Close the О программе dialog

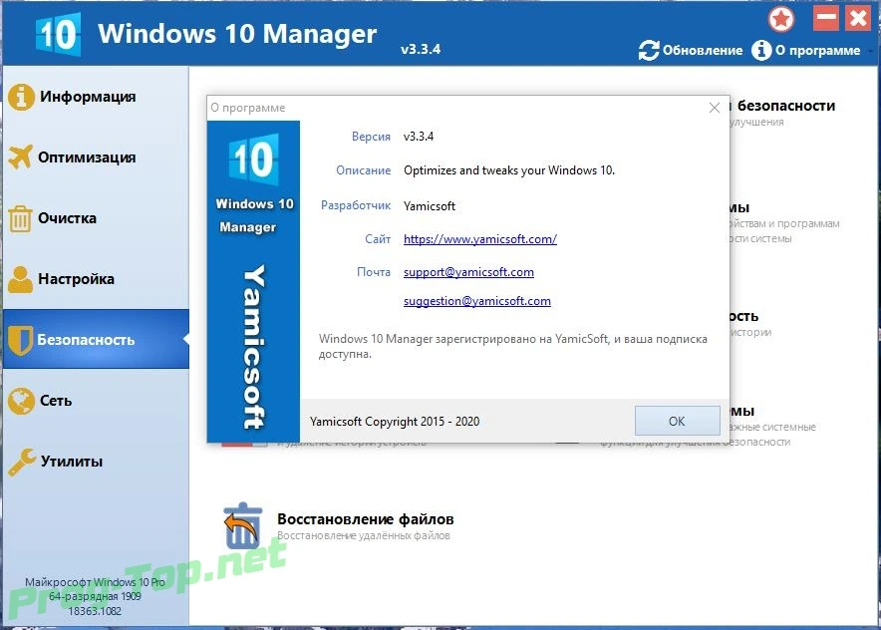click(x=715, y=108)
